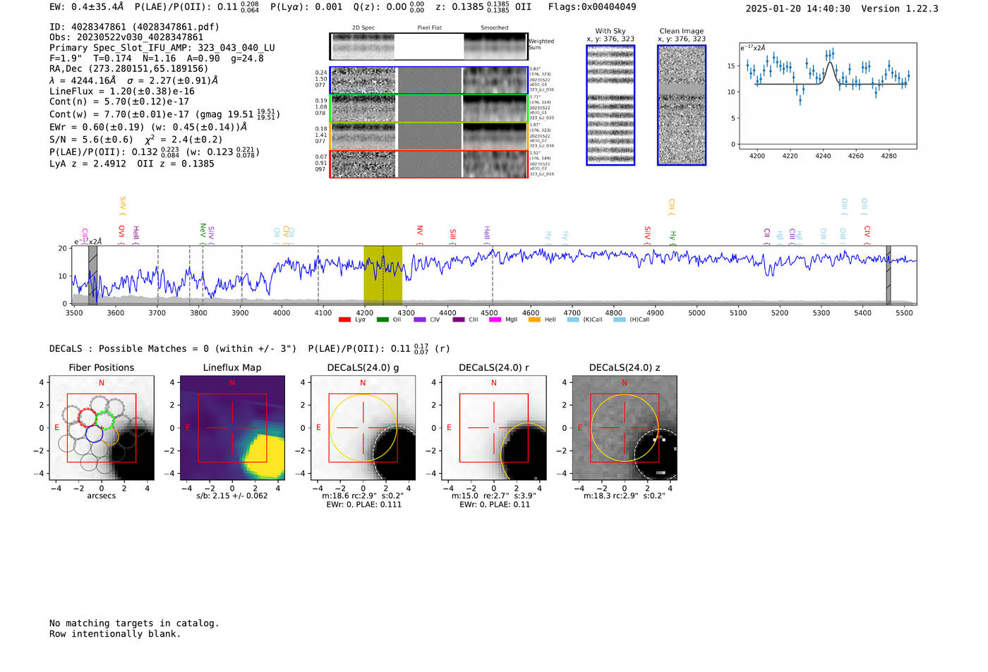Click the green-bordered 2D Spec row
The image size is (988, 672).
click(x=428, y=109)
